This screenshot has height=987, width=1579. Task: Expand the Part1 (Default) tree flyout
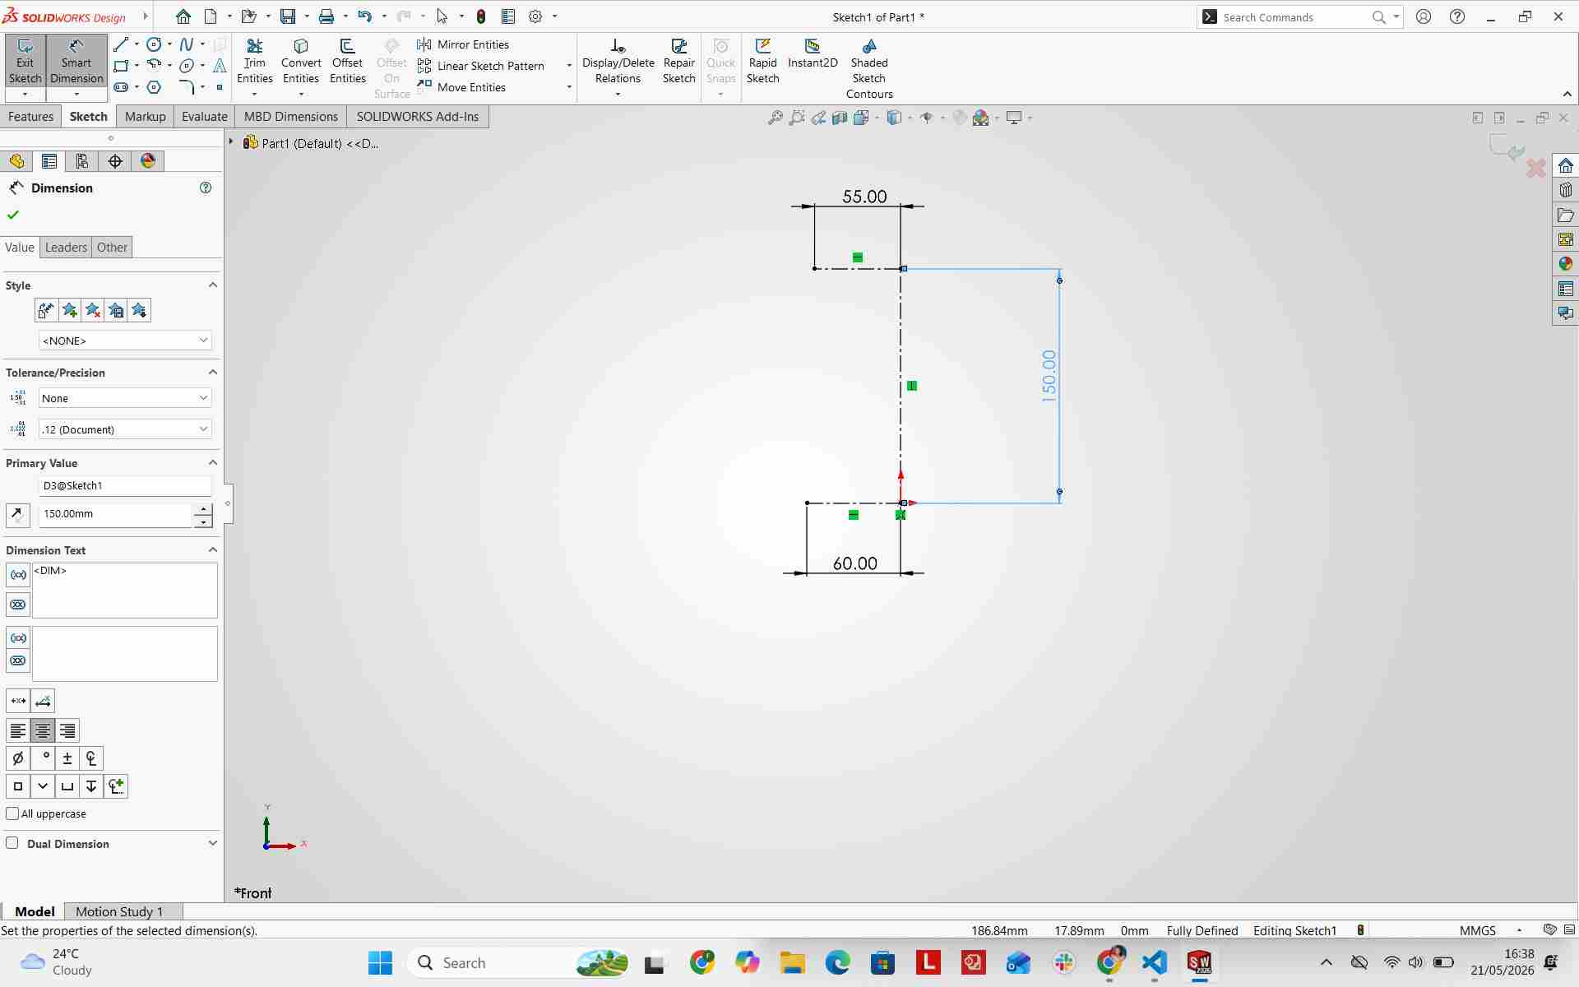(231, 142)
